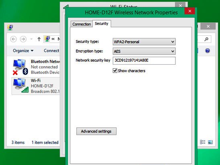Viewport: 220px width, 165px height.
Task: Open the Security type dropdown
Action: pos(144,42)
